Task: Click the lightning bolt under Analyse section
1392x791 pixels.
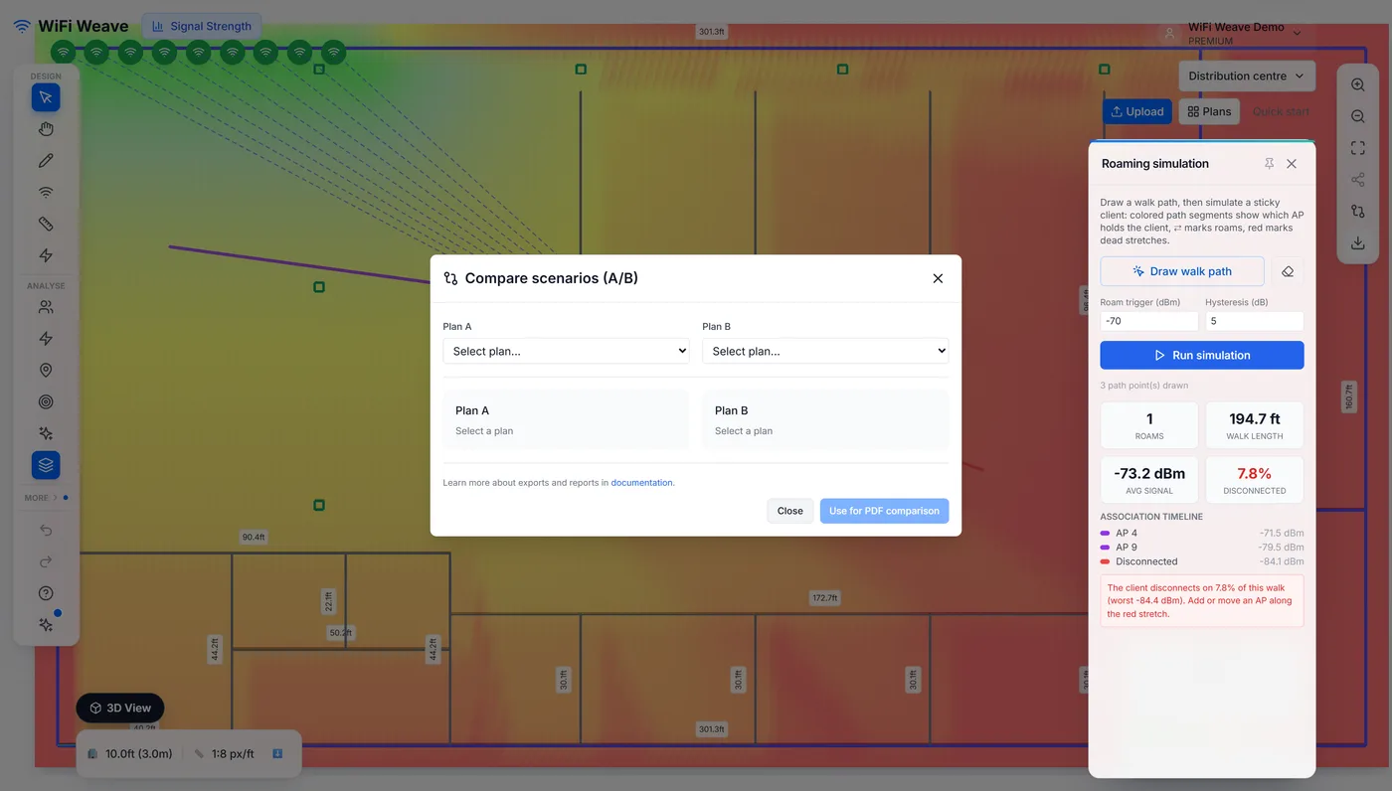Action: [46, 339]
